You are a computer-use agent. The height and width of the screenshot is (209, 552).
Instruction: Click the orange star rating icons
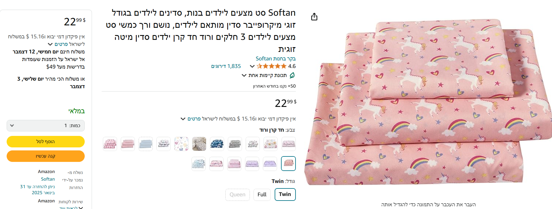tap(271, 66)
